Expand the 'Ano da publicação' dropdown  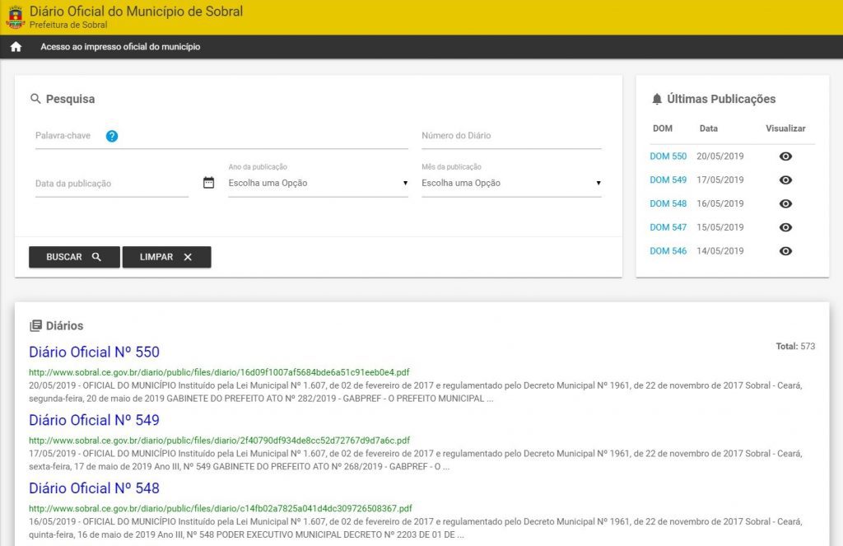click(x=318, y=183)
